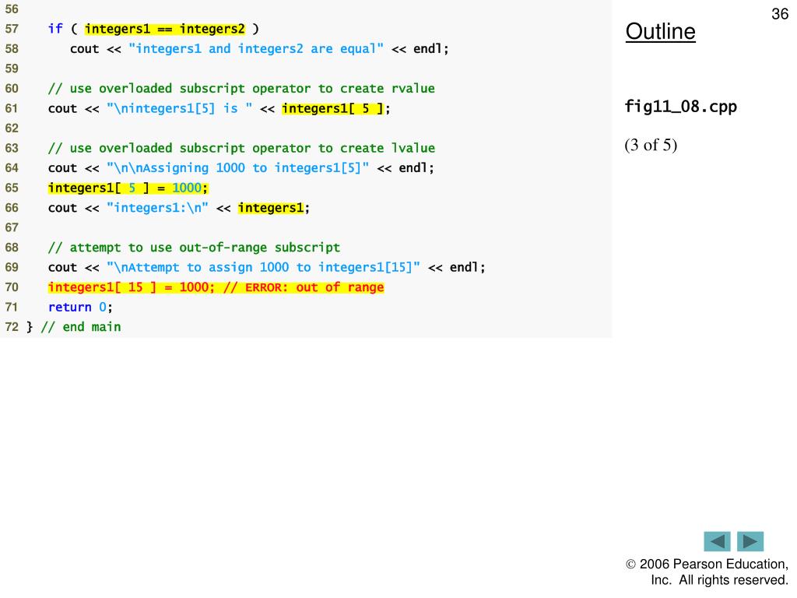Click comment about creating rvalue
The height and width of the screenshot is (598, 797).
pyautogui.click(x=241, y=89)
